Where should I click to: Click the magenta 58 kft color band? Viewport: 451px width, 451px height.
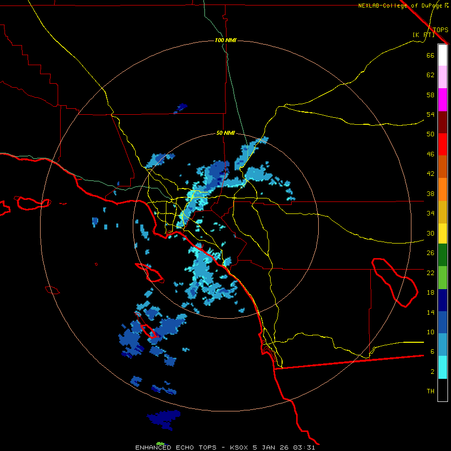pyautogui.click(x=442, y=100)
